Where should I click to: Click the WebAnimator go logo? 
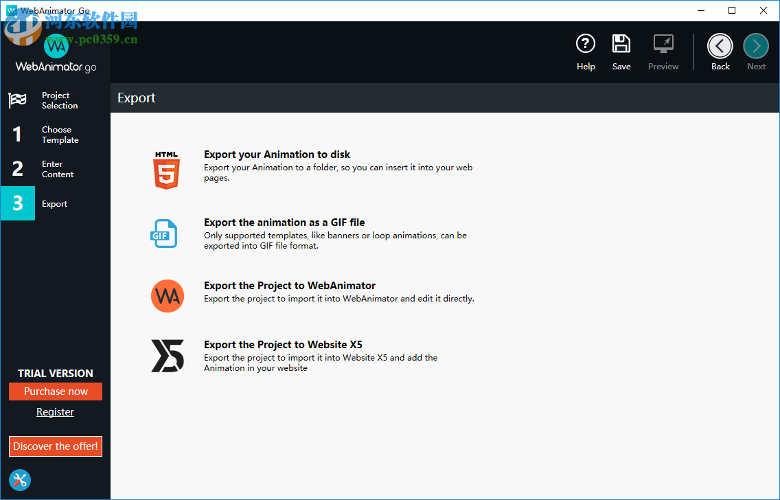(56, 54)
